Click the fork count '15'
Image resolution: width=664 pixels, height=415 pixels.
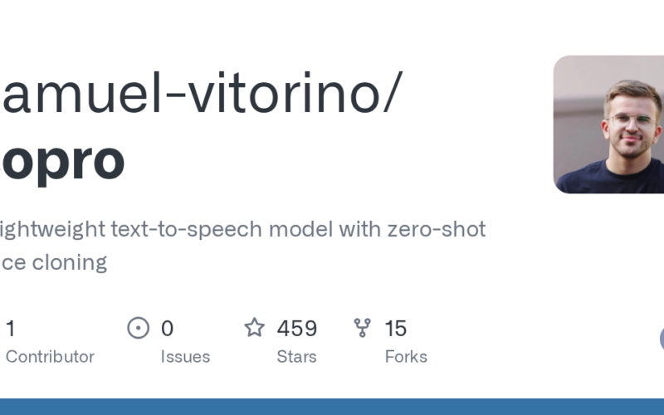click(x=396, y=329)
